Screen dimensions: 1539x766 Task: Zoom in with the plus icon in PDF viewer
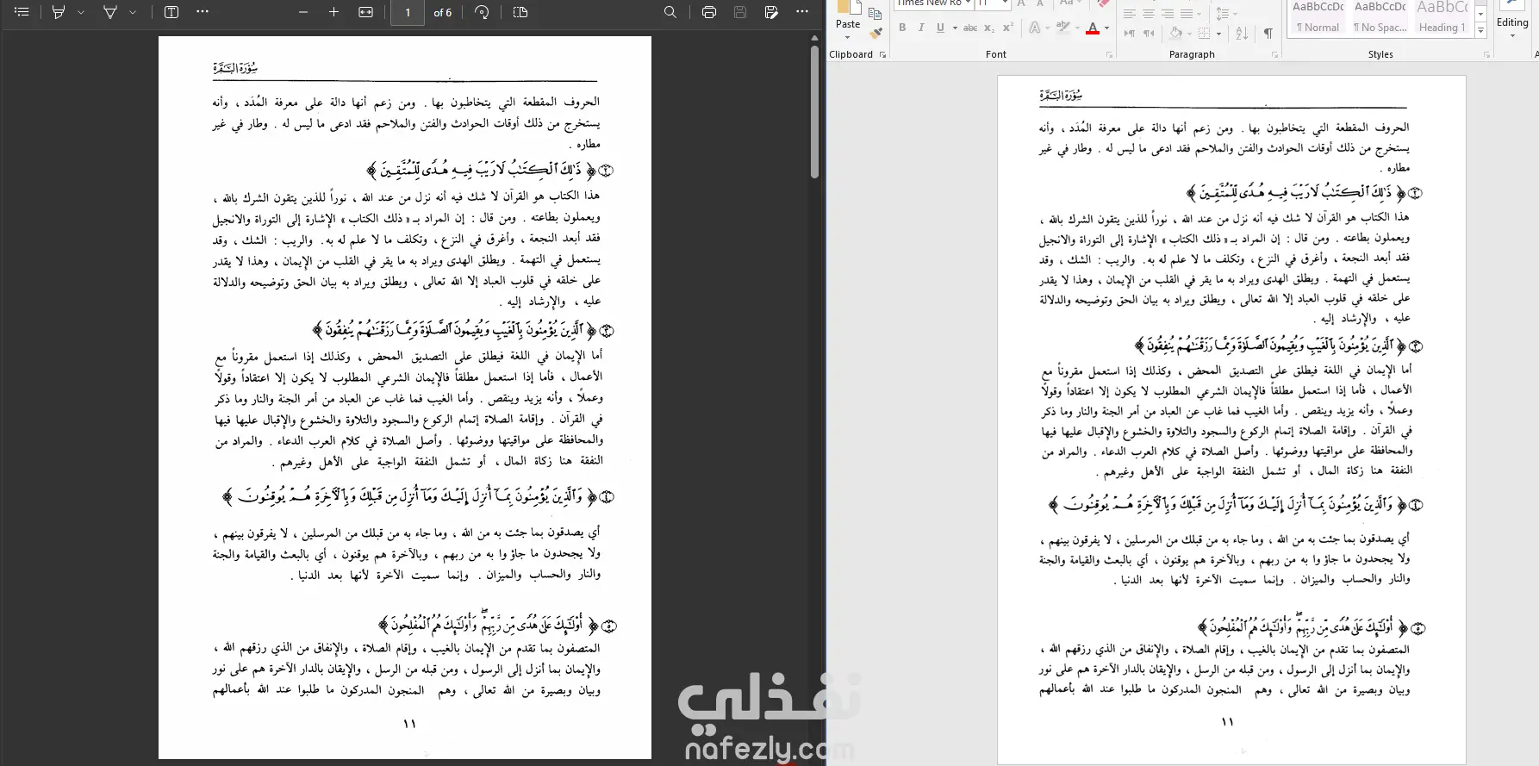[x=334, y=12]
